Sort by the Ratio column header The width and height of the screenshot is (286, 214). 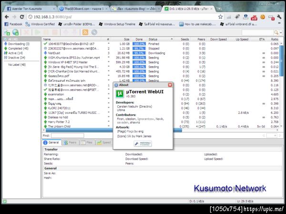click(x=275, y=39)
